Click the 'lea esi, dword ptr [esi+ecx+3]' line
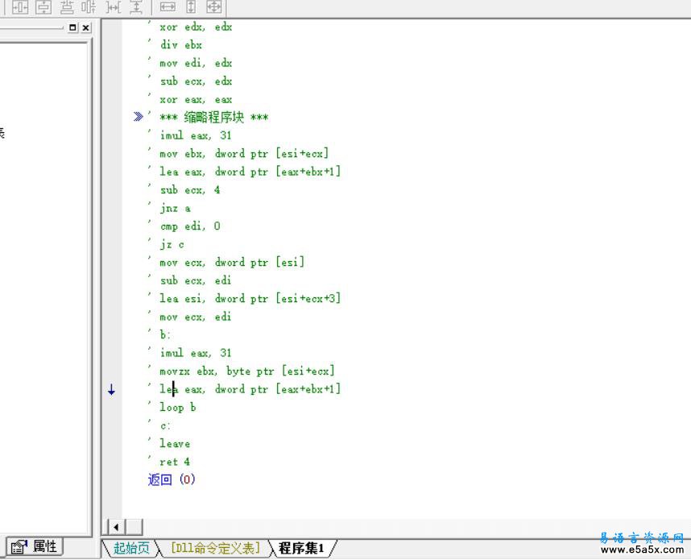 (250, 298)
